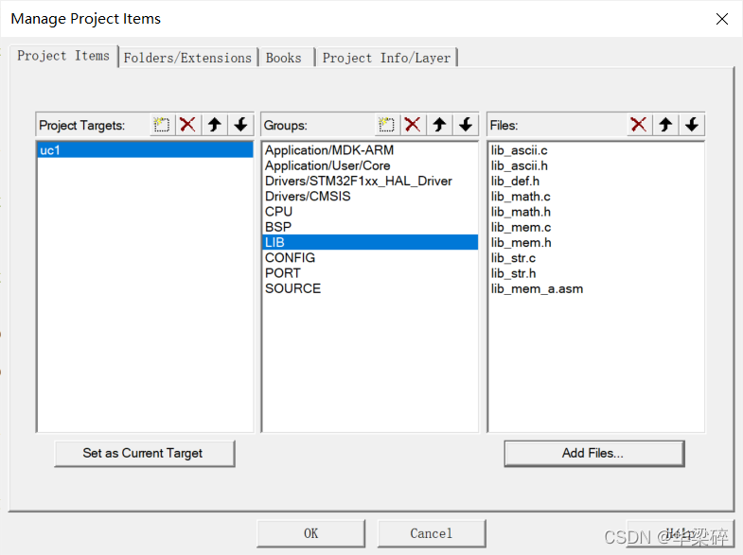Move project target down
The height and width of the screenshot is (555, 743).
[240, 125]
